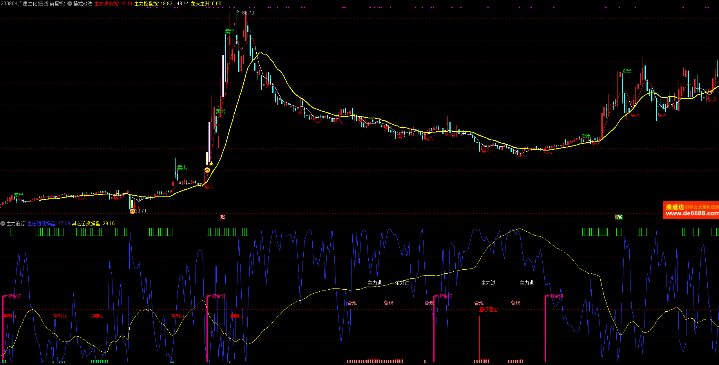Click the red 涨 event marker
Screen dimensions: 719x365
coord(223,217)
